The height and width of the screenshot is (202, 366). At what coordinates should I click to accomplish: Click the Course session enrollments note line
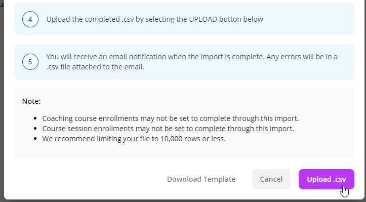coord(168,129)
